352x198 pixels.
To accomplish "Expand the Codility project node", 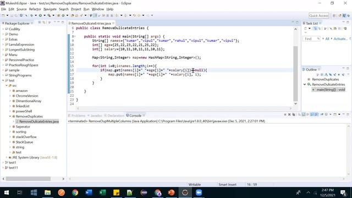I will click(x=3, y=29).
